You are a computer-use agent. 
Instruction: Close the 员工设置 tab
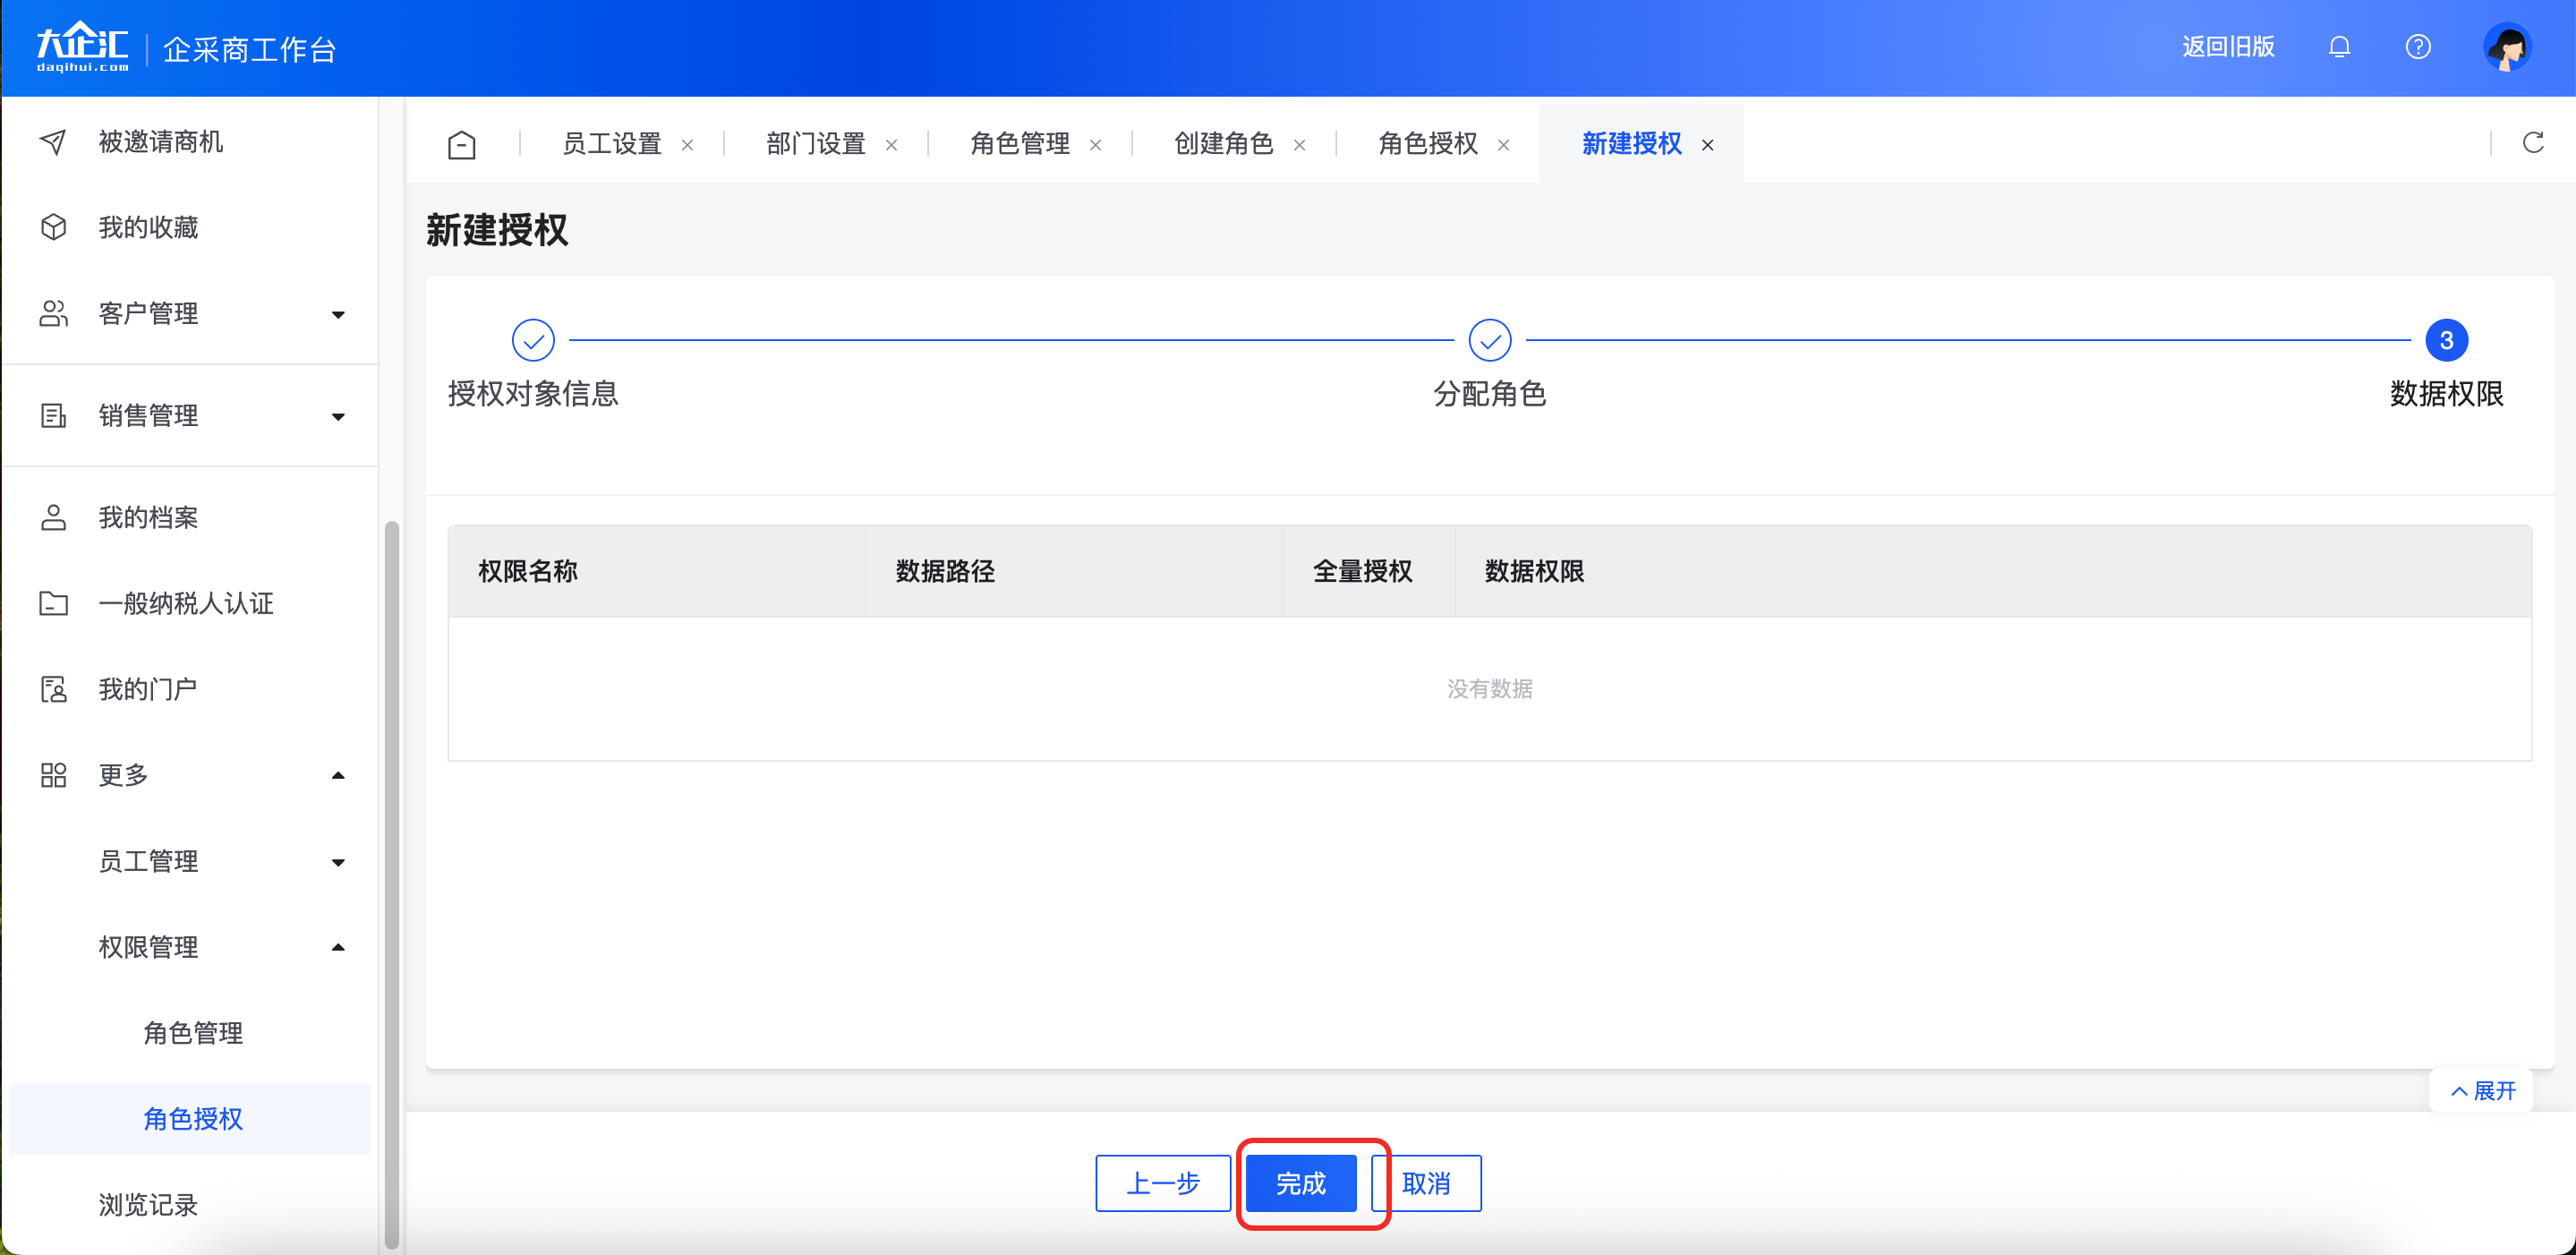[x=687, y=146]
